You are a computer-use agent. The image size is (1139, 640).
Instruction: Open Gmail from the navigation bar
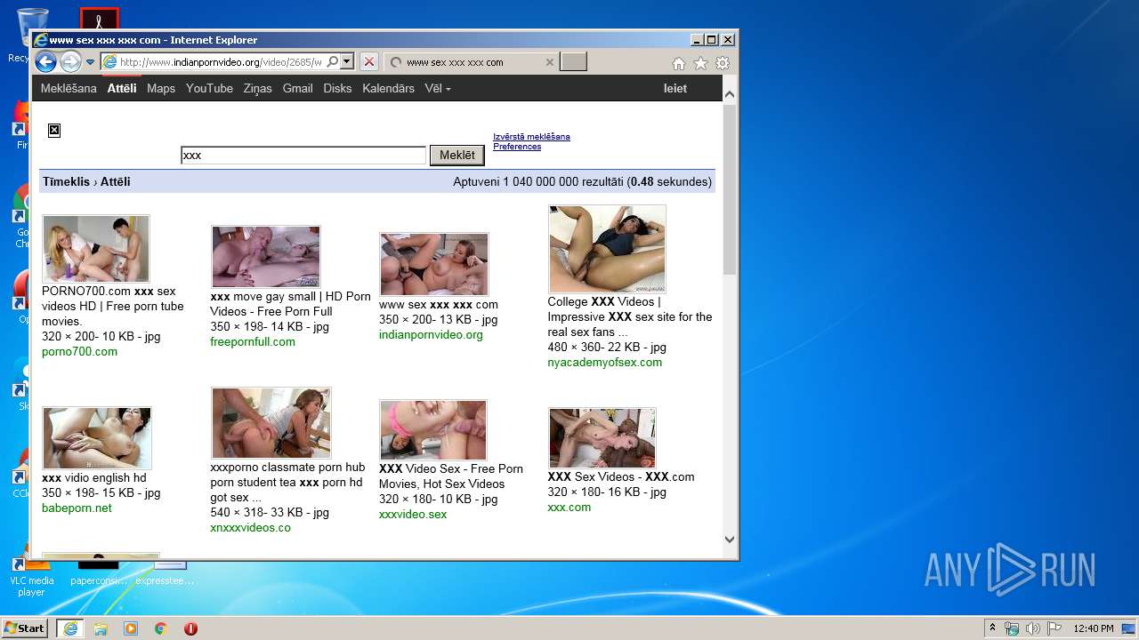coord(297,88)
